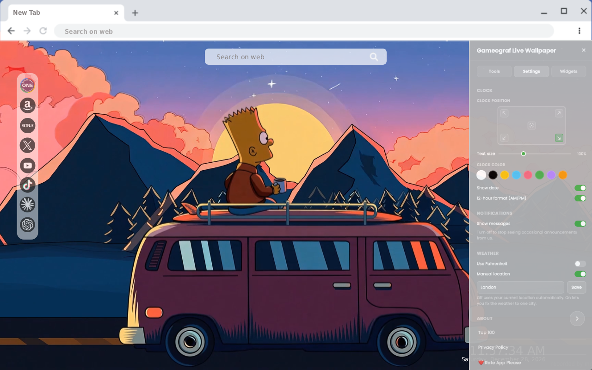
Task: Open a new browser tab with plus
Action: tap(135, 13)
